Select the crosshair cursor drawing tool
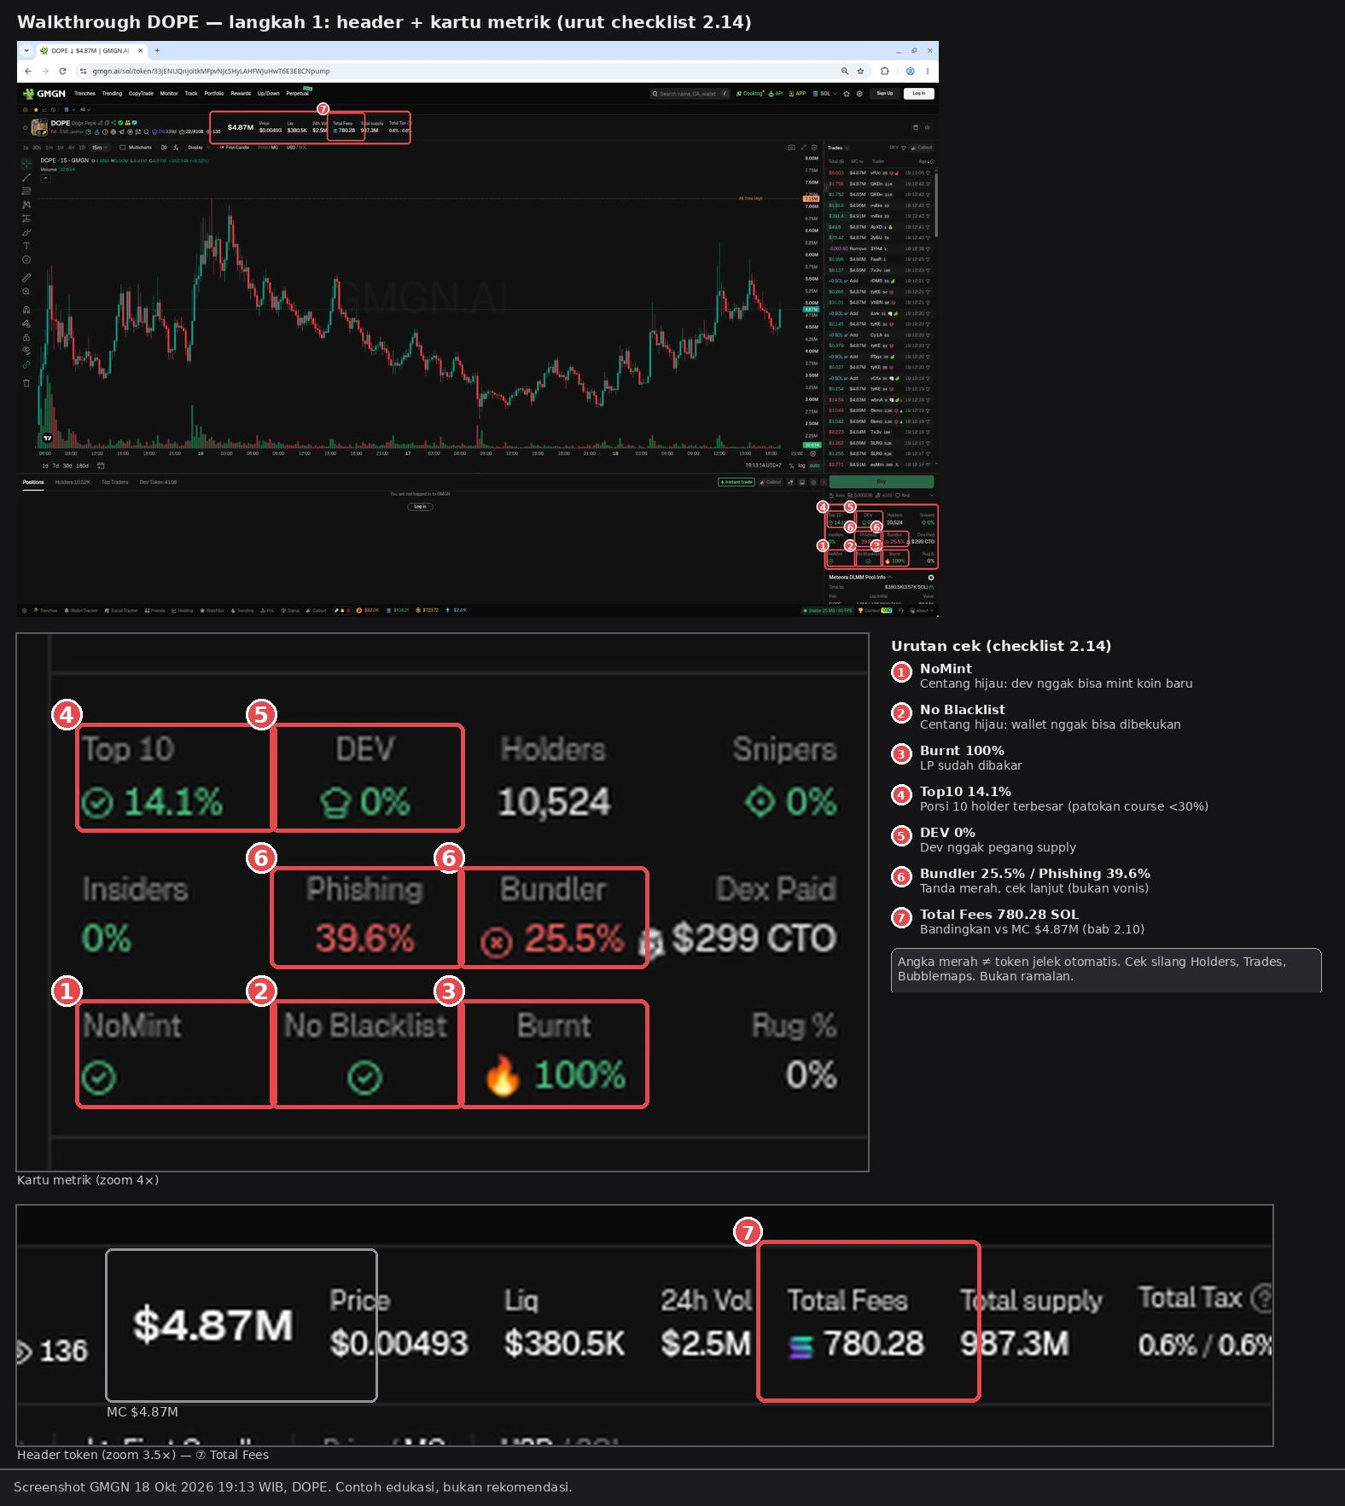This screenshot has width=1345, height=1506. click(x=26, y=163)
